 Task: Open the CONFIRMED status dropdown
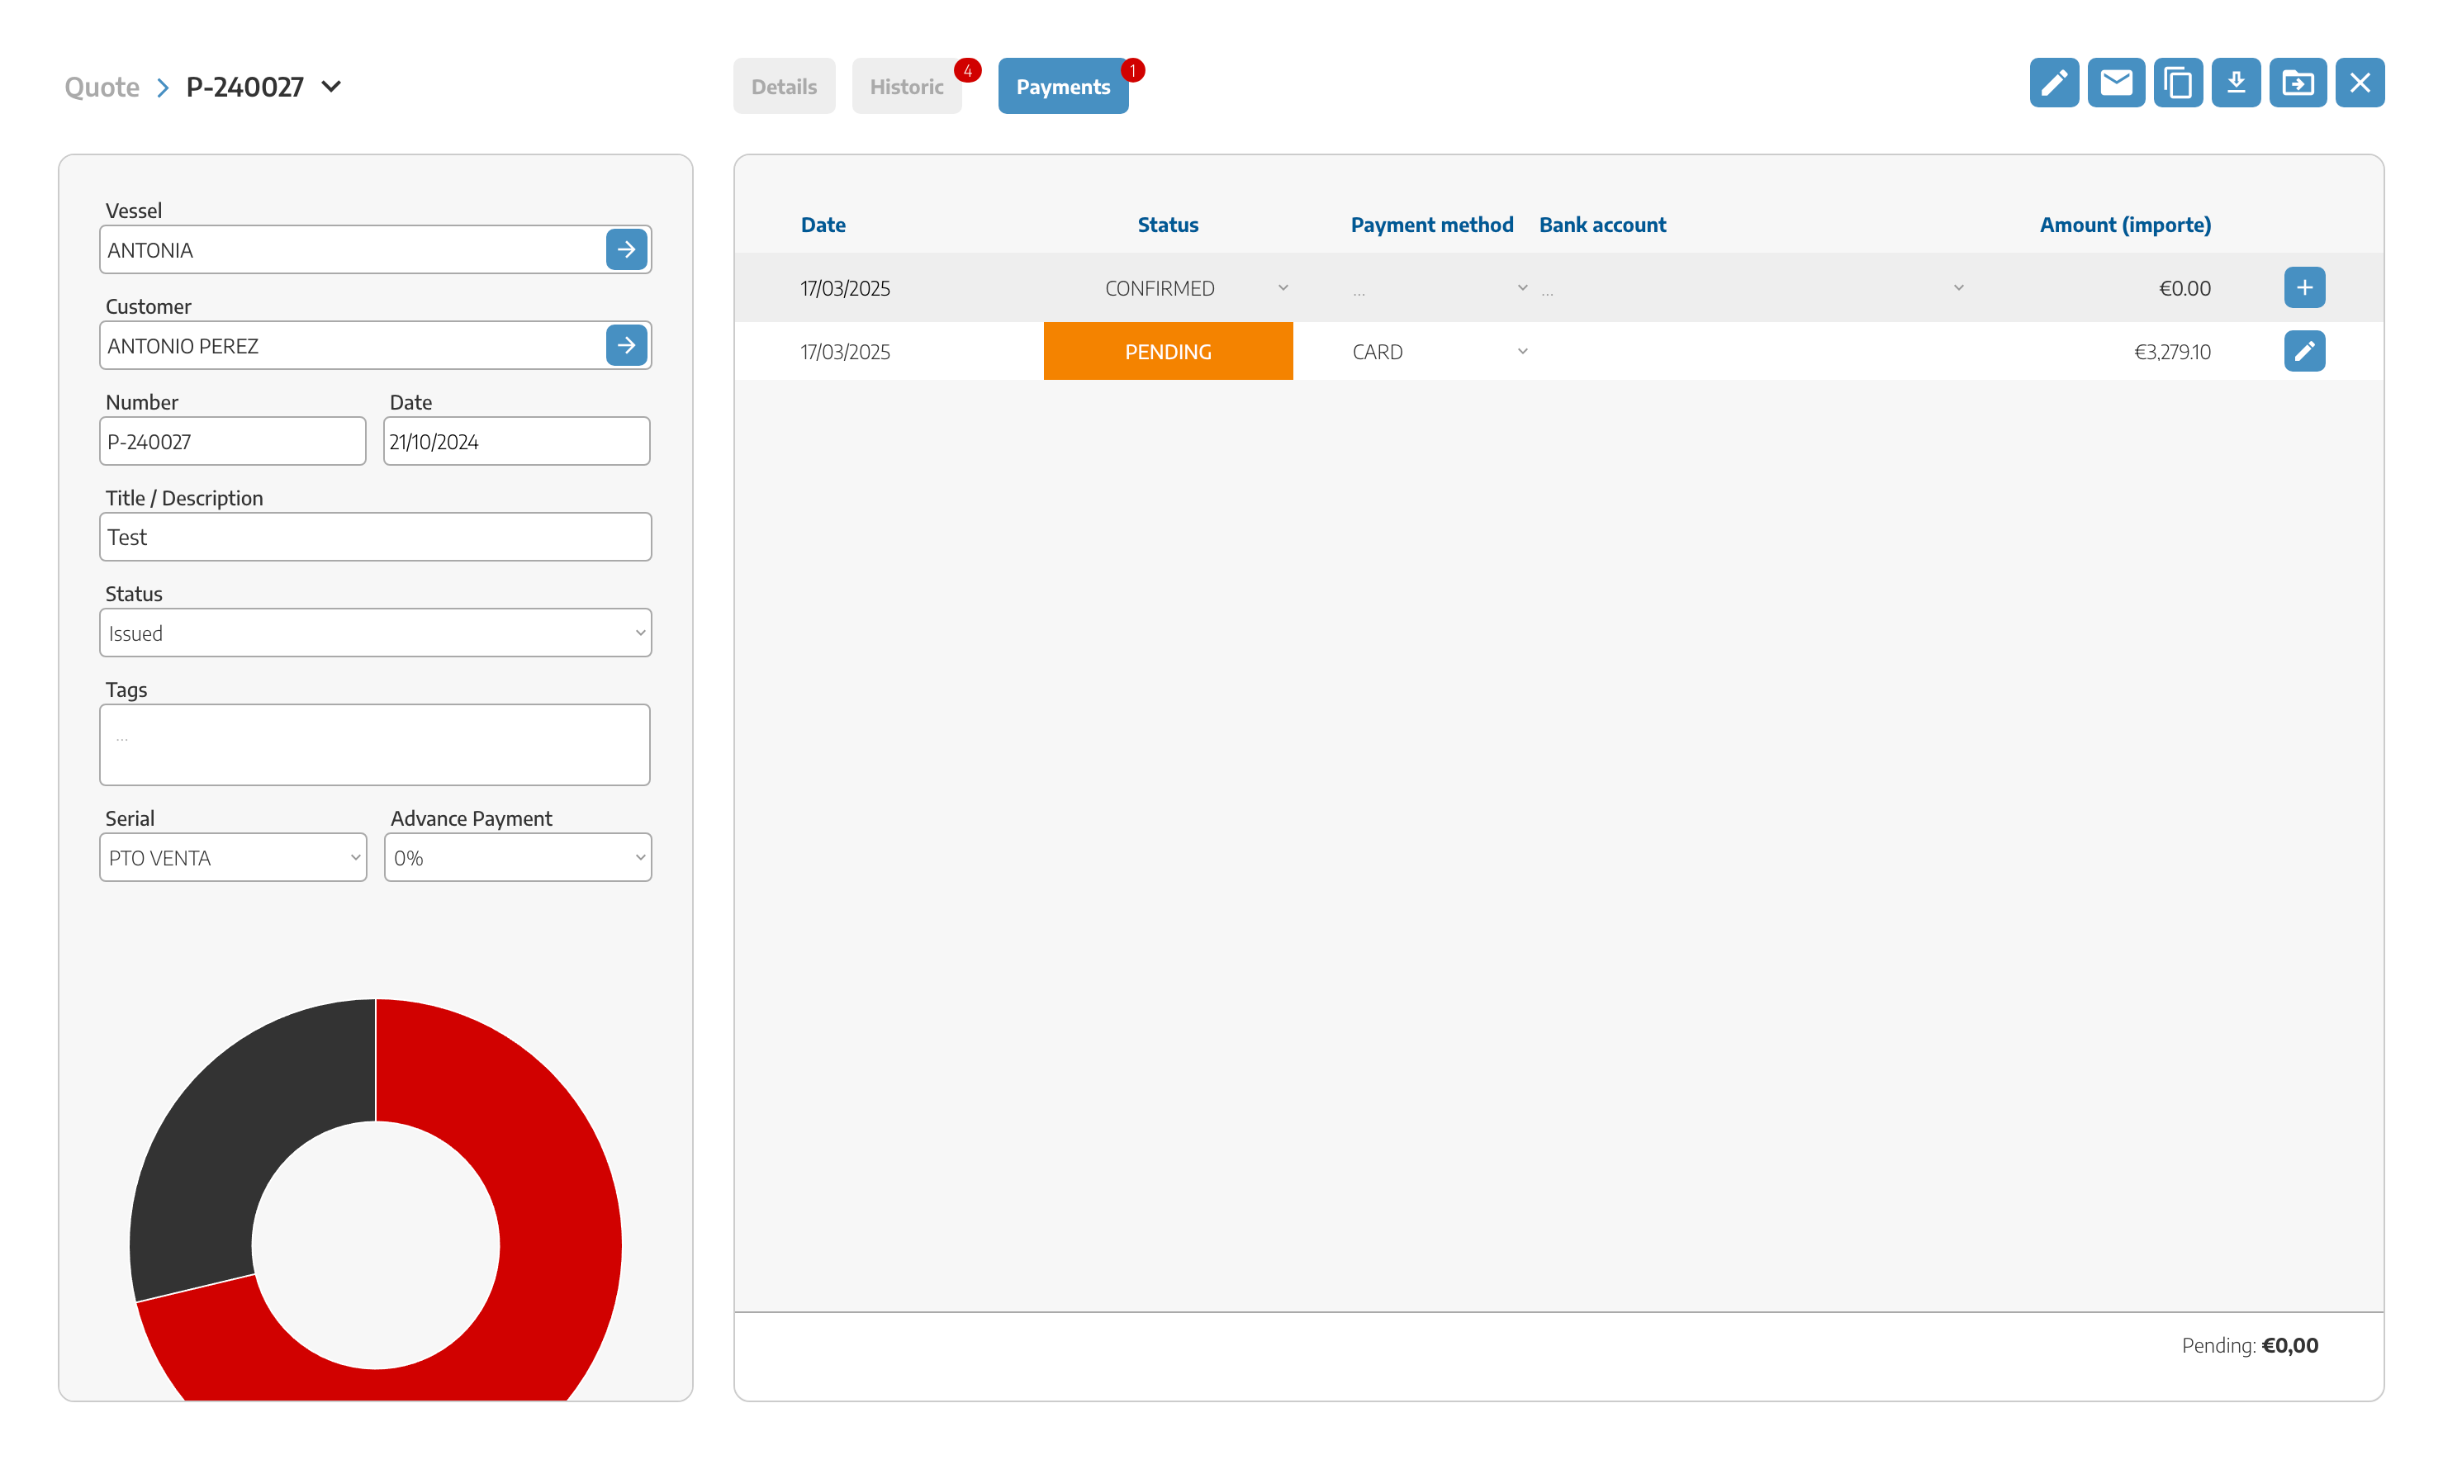1169,288
